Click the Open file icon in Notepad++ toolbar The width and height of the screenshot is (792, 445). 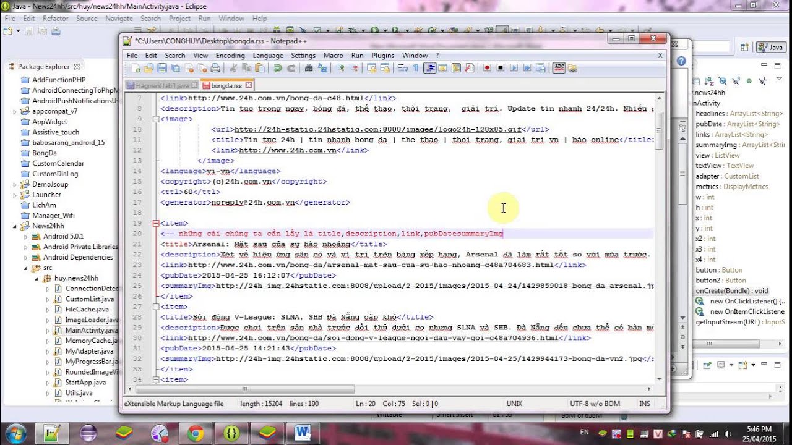(x=148, y=68)
